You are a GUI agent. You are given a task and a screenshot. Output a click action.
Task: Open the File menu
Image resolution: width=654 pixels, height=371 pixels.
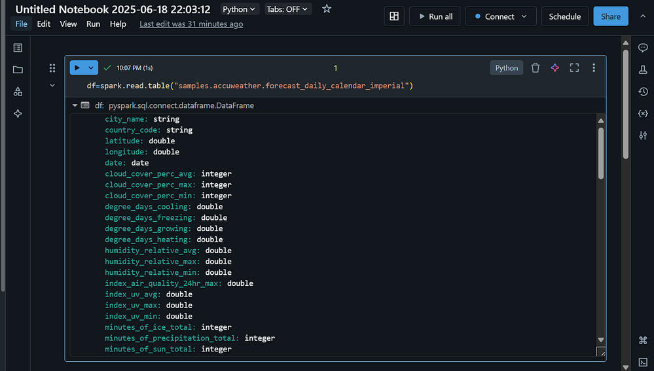pyautogui.click(x=22, y=24)
